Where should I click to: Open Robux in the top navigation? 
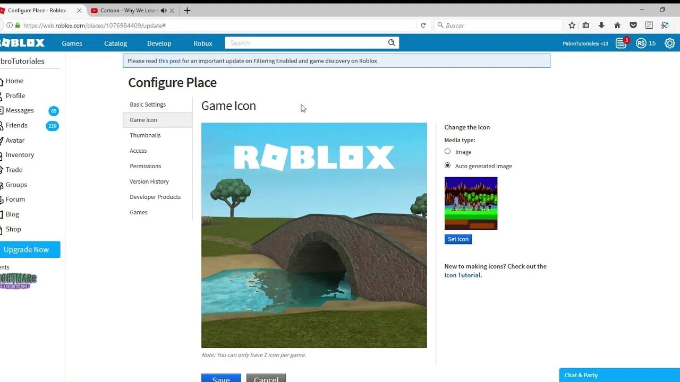[x=202, y=44]
